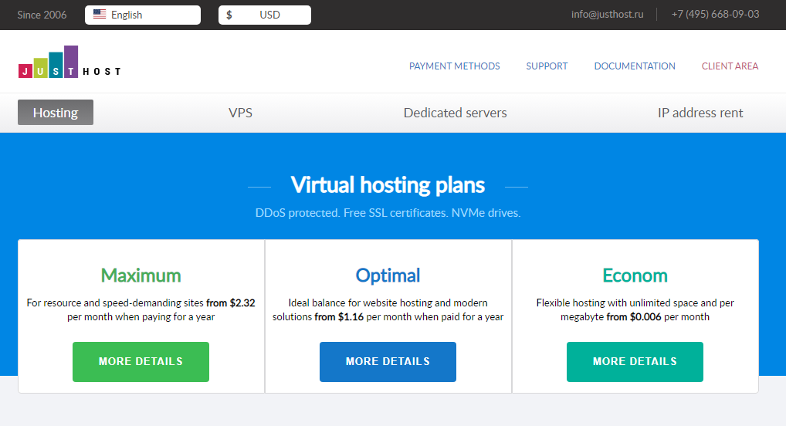
Task: Go to the Client Area
Action: 730,66
